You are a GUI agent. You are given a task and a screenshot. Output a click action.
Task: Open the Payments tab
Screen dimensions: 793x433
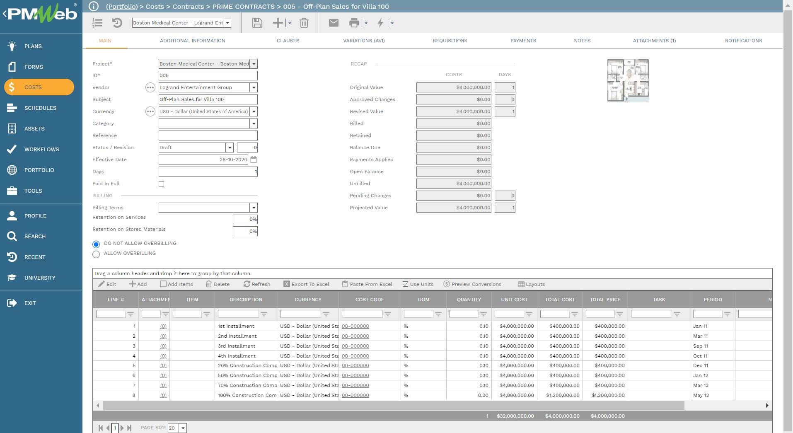pos(523,41)
